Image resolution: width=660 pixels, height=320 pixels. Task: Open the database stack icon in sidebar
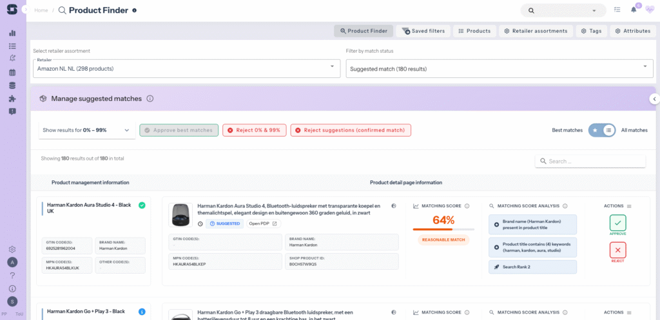12,85
